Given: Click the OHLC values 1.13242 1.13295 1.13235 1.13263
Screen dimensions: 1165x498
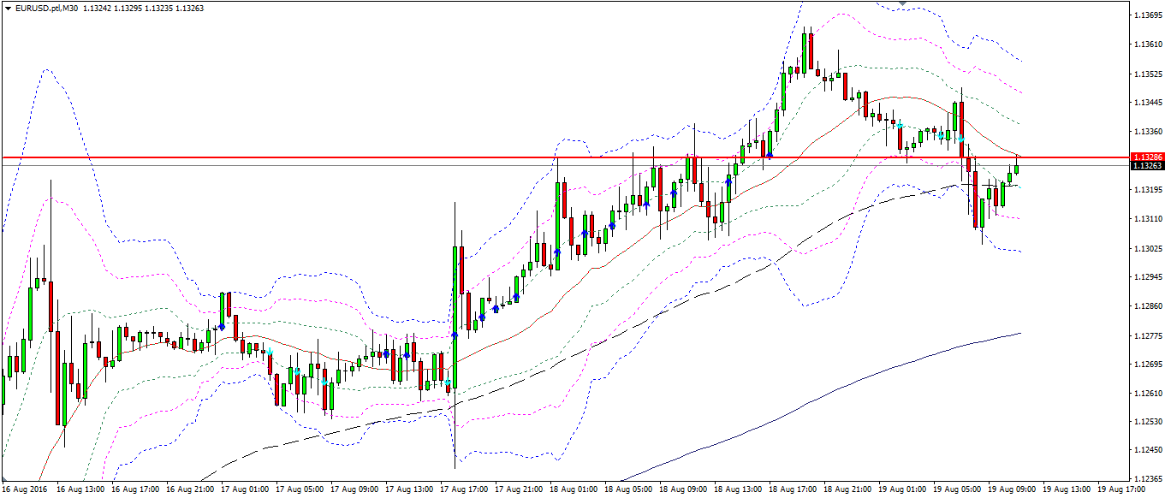Looking at the screenshot, I should point(142,9).
